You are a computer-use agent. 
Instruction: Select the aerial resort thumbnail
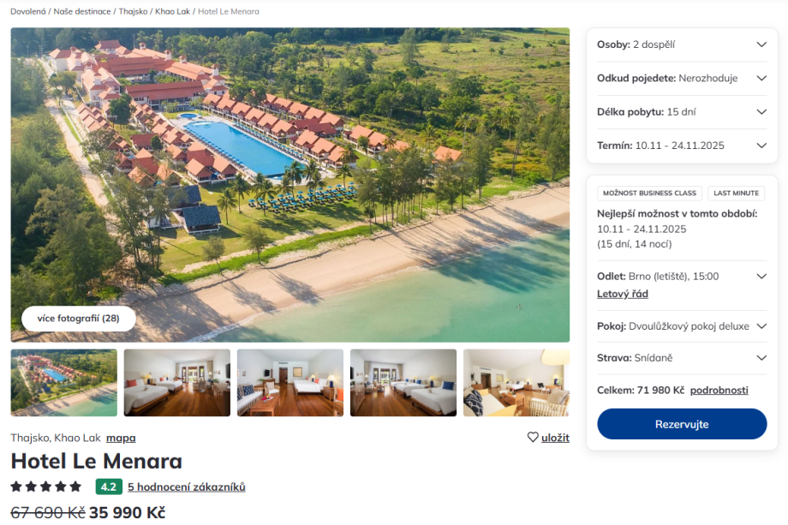64,383
